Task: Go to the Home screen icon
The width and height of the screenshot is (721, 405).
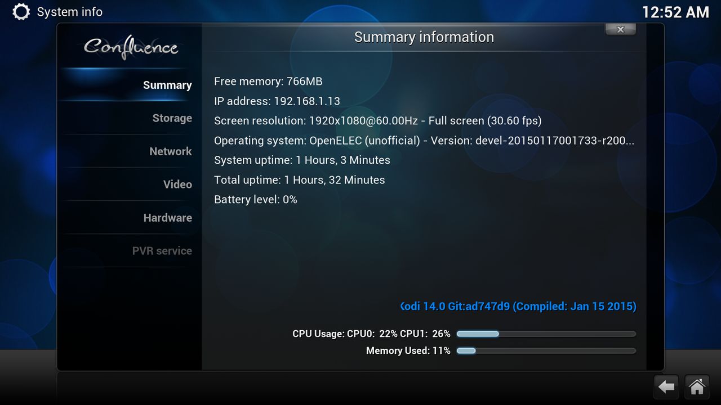Action: (697, 387)
